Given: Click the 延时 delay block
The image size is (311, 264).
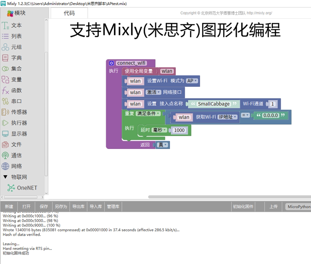Looking at the screenshot, I should 145,130.
